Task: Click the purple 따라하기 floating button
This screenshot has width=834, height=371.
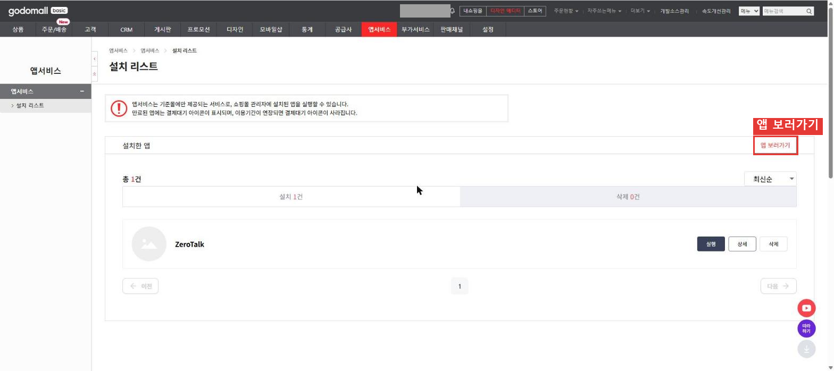Action: click(x=806, y=328)
